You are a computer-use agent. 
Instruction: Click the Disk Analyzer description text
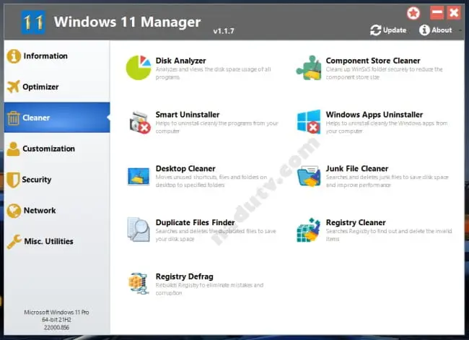coord(214,73)
